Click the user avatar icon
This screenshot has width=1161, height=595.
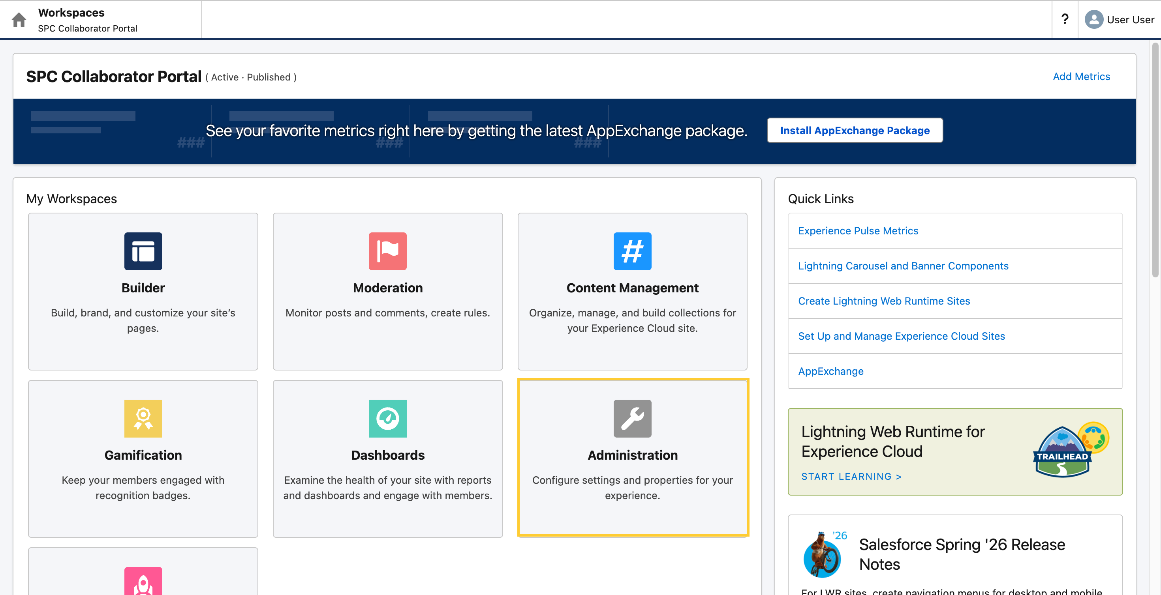click(1093, 20)
